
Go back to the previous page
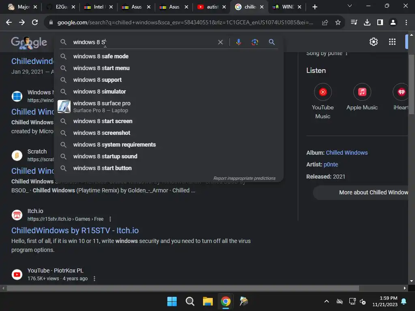coord(9,23)
